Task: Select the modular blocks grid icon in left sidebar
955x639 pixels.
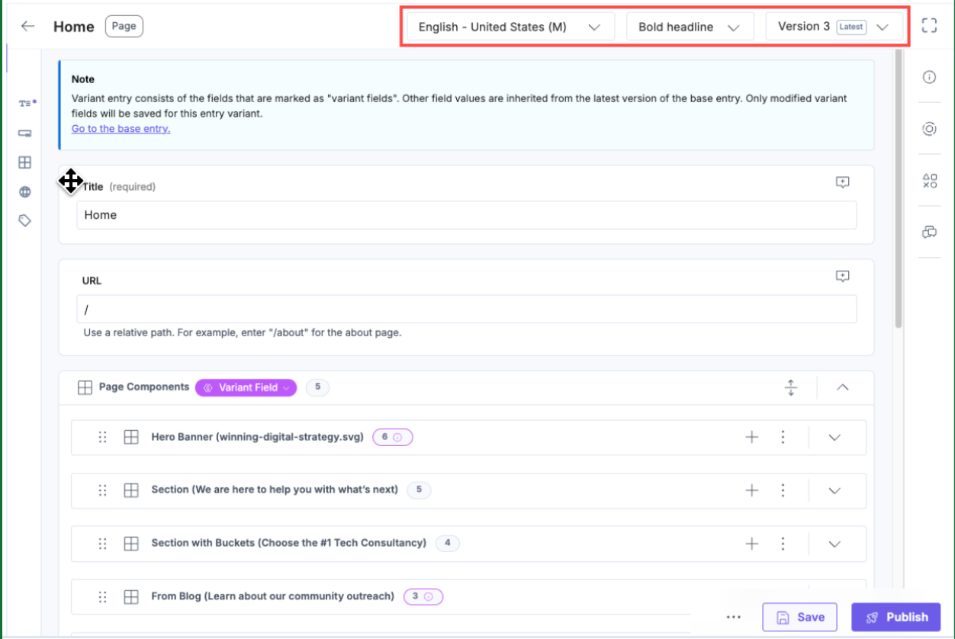Action: point(25,162)
